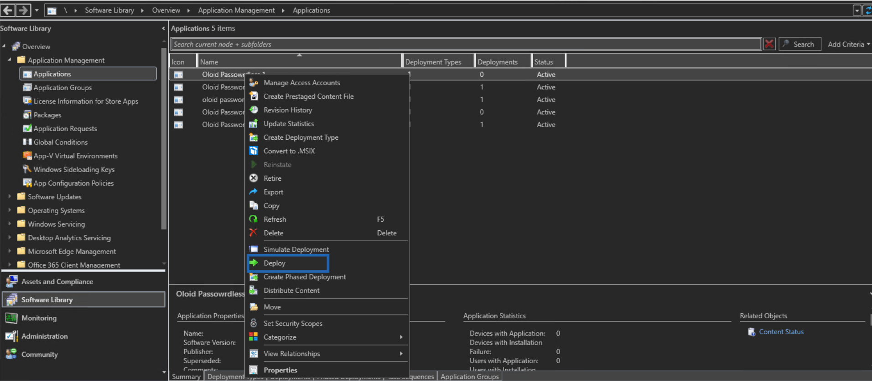Open the Categorize submenu arrow
This screenshot has height=381, width=872.
pyautogui.click(x=401, y=337)
